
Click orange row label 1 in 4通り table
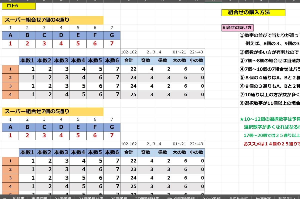[10, 69]
